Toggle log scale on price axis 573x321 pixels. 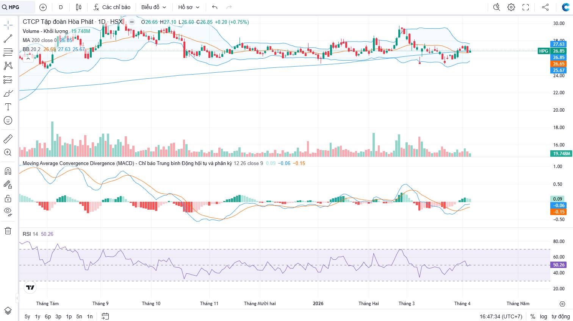click(543, 316)
